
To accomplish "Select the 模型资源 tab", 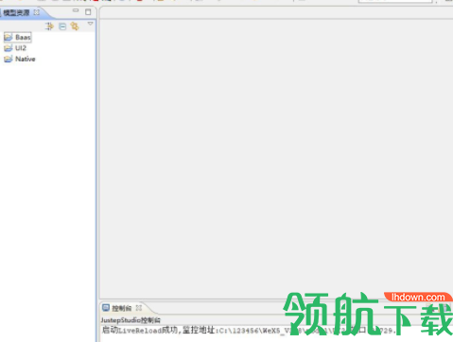I will click(x=16, y=12).
